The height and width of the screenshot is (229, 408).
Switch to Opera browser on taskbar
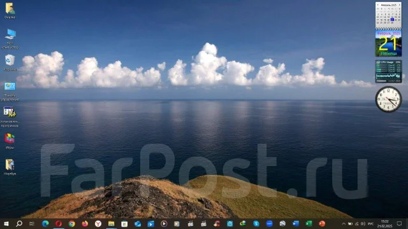coord(59,223)
